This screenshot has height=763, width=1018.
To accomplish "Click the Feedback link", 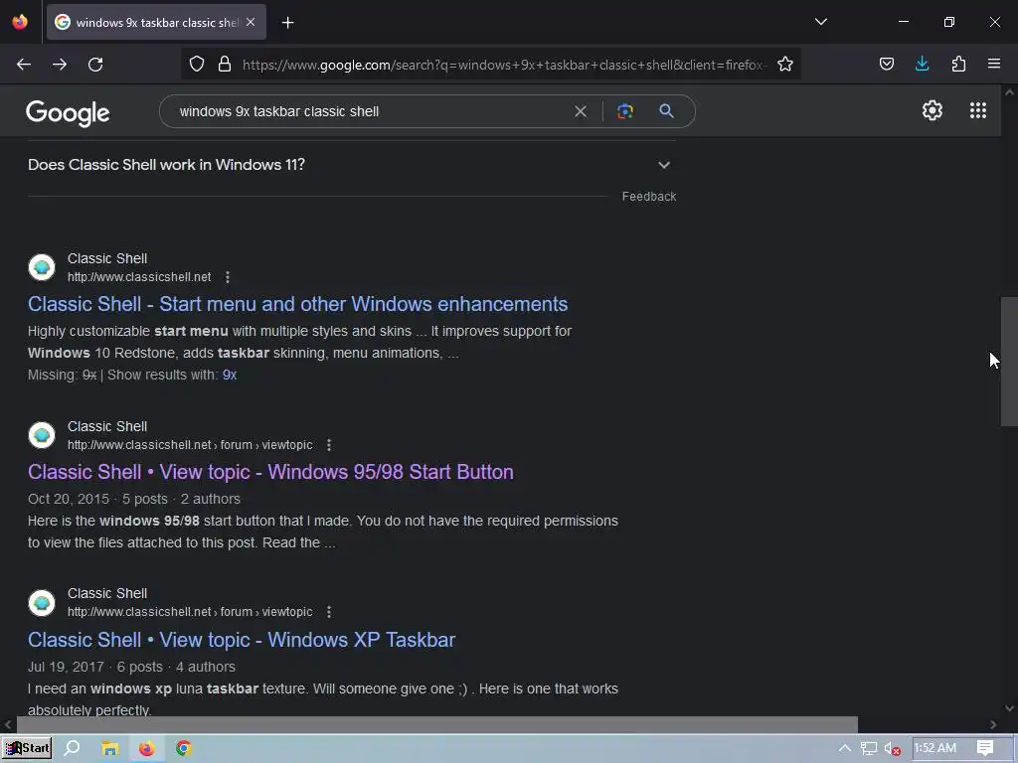I will point(649,197).
